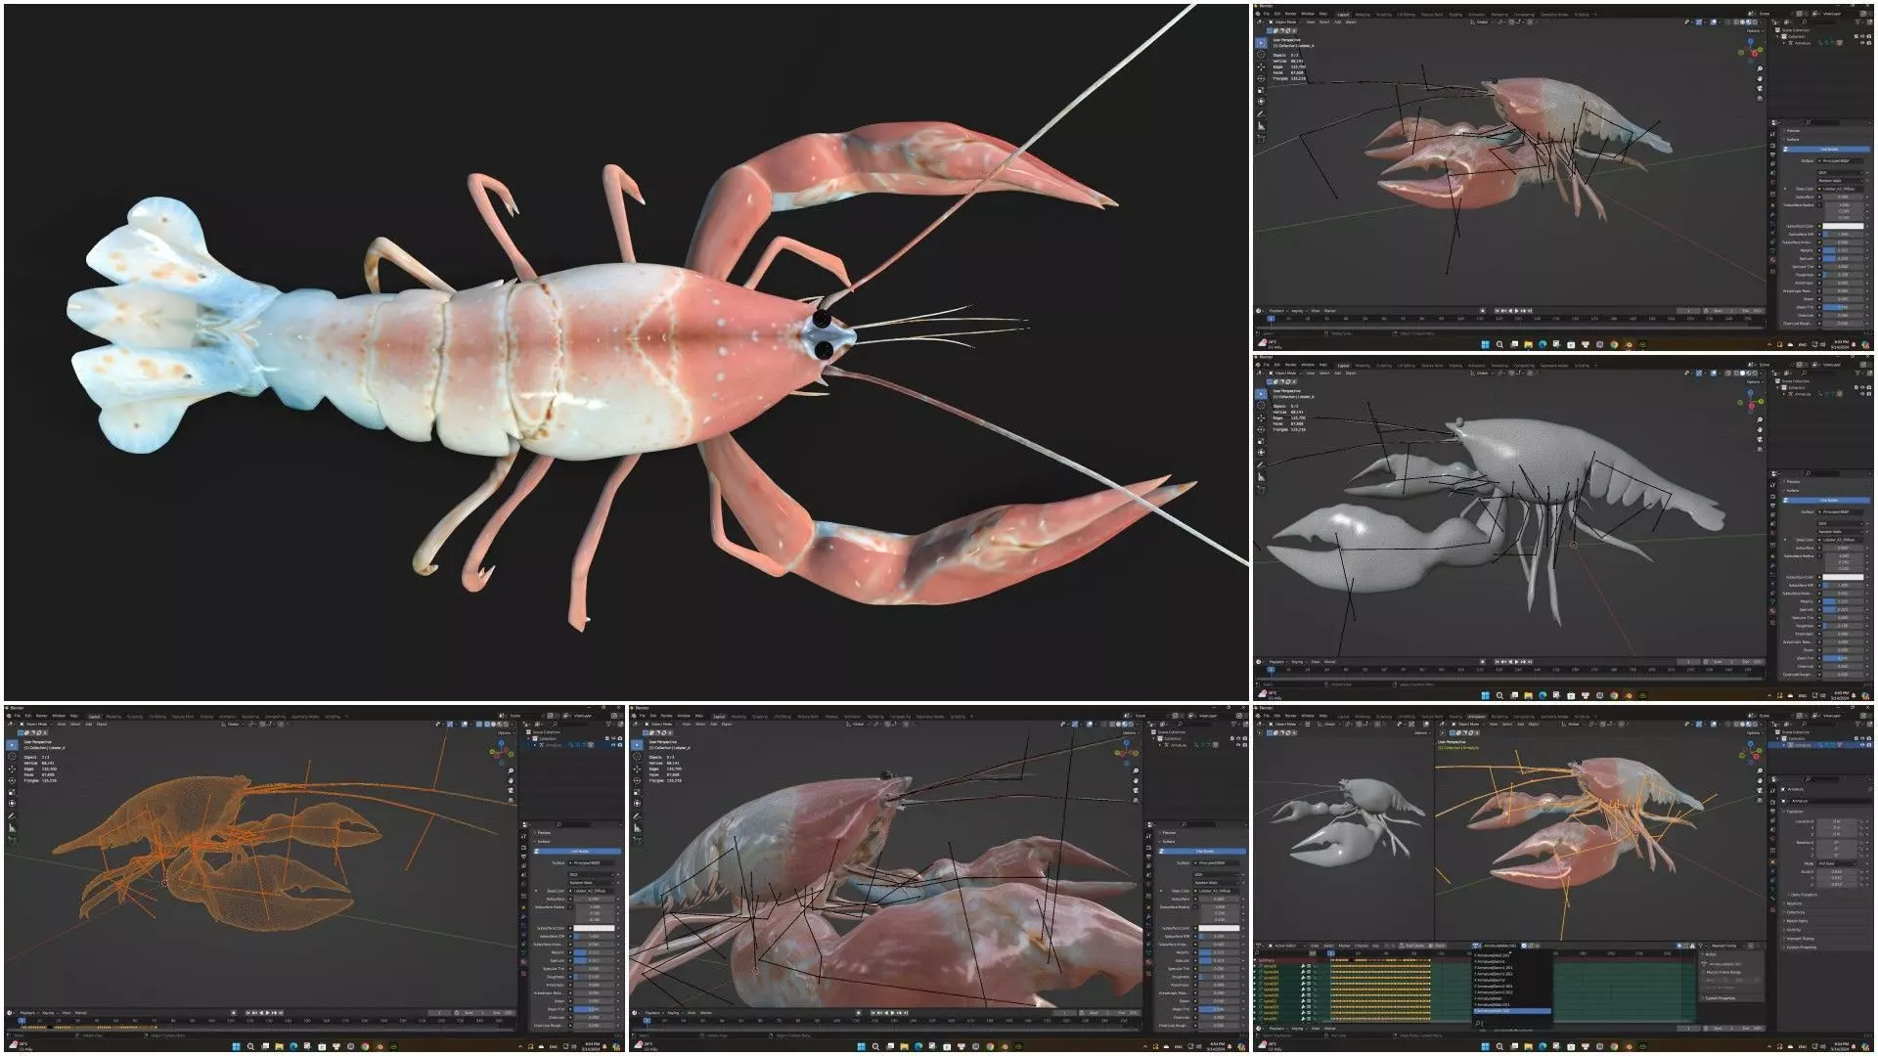Expand Delta Transform section in animation screenshot
1878x1056 pixels.
click(1805, 895)
